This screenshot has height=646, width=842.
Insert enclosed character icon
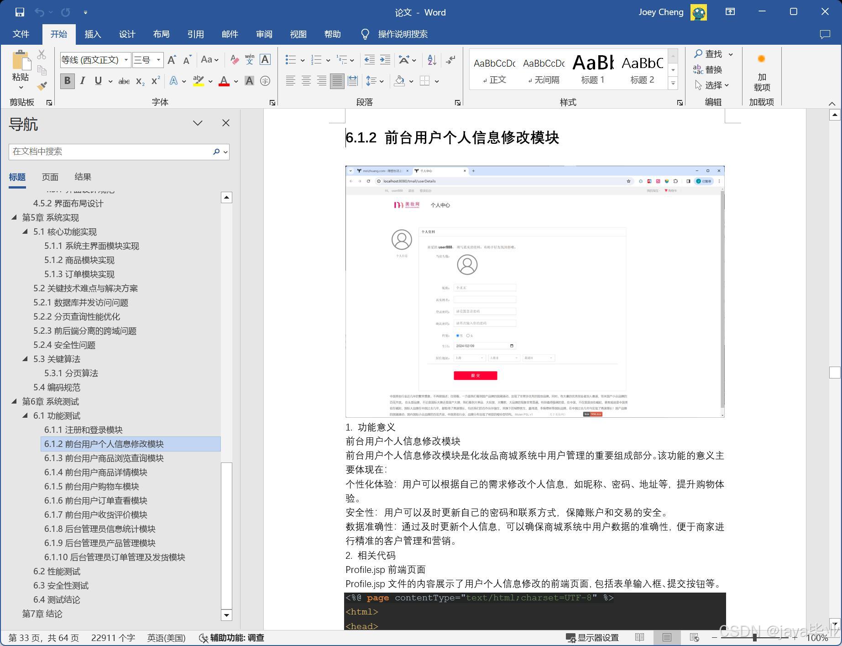[265, 81]
